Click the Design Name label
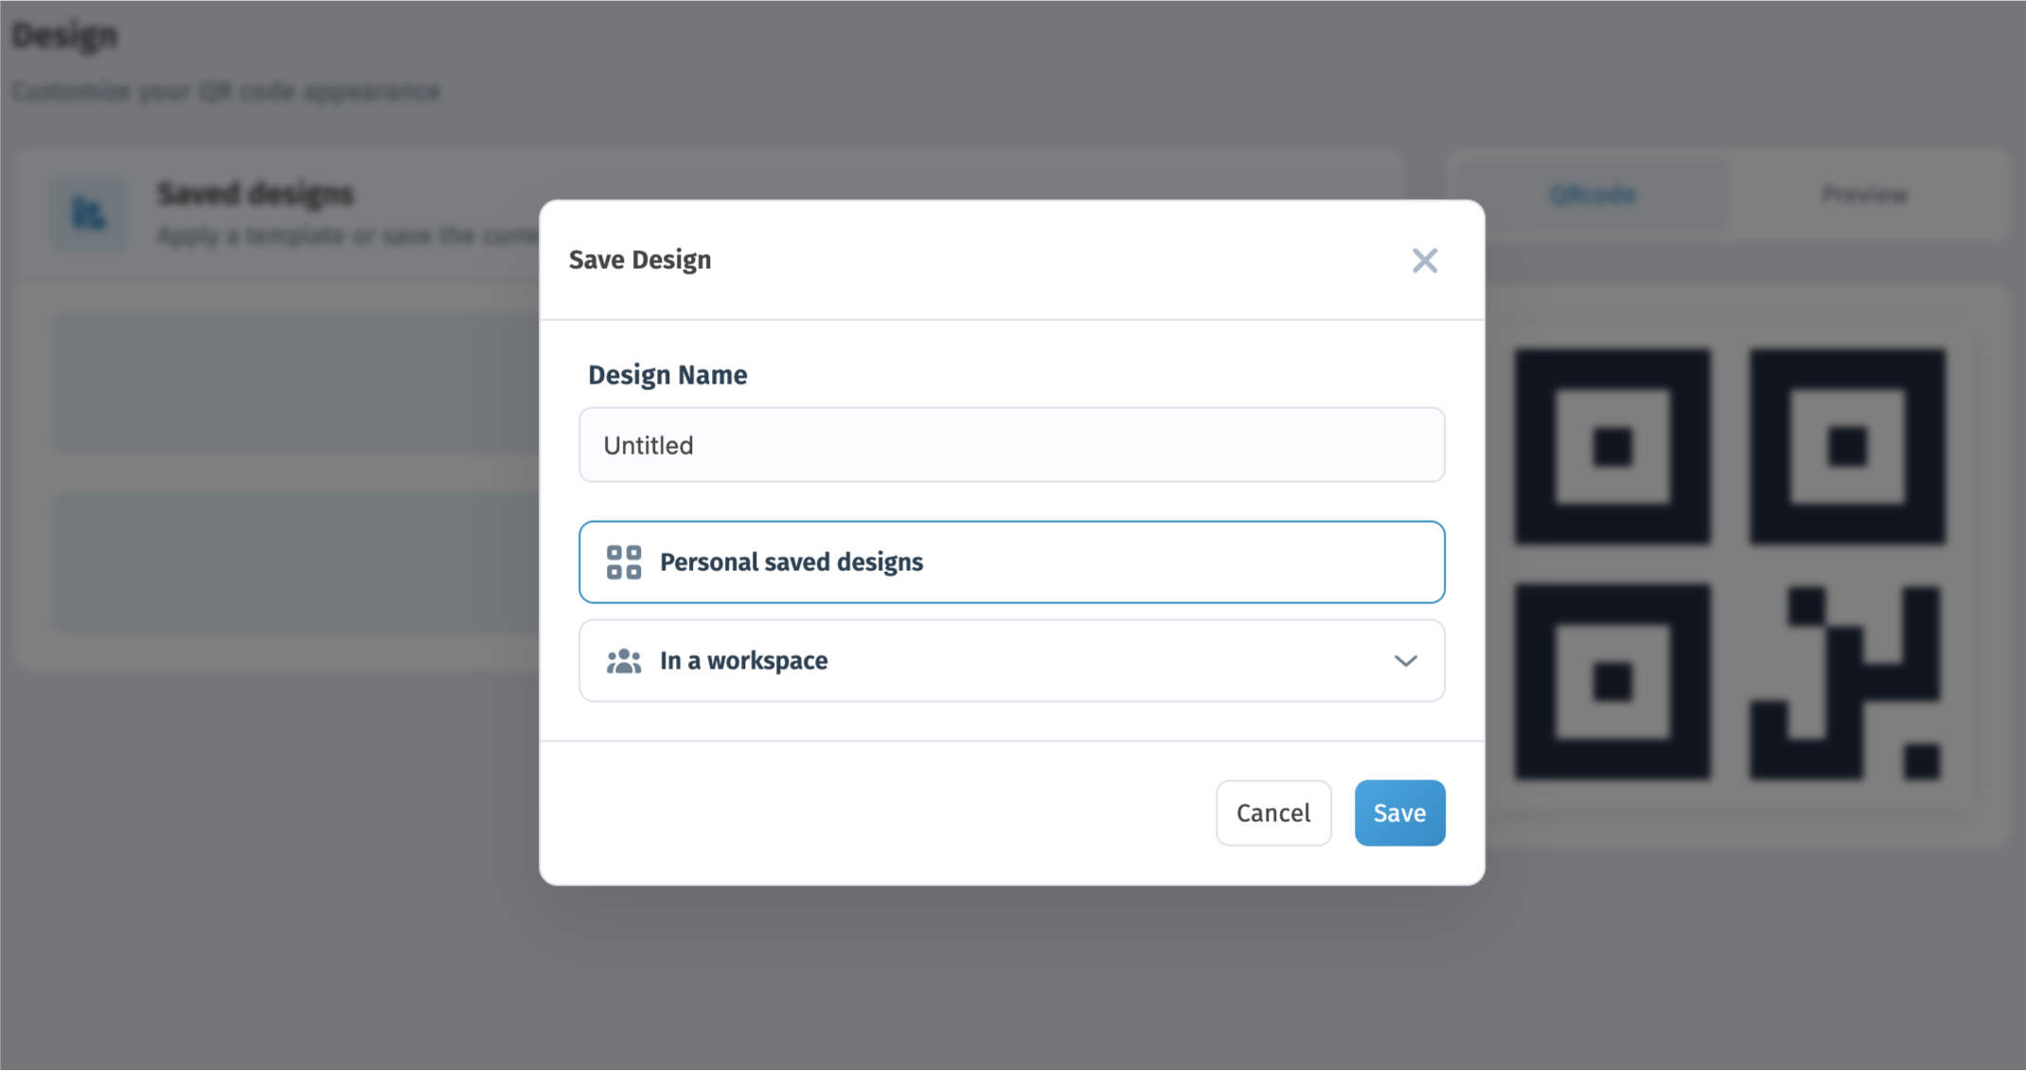The width and height of the screenshot is (2026, 1071). (x=667, y=375)
